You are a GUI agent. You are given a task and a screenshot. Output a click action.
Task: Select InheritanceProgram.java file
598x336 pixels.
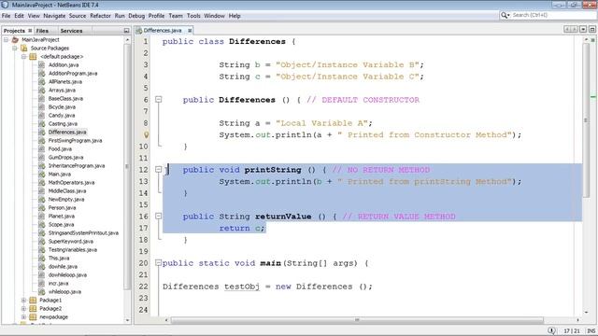click(77, 166)
